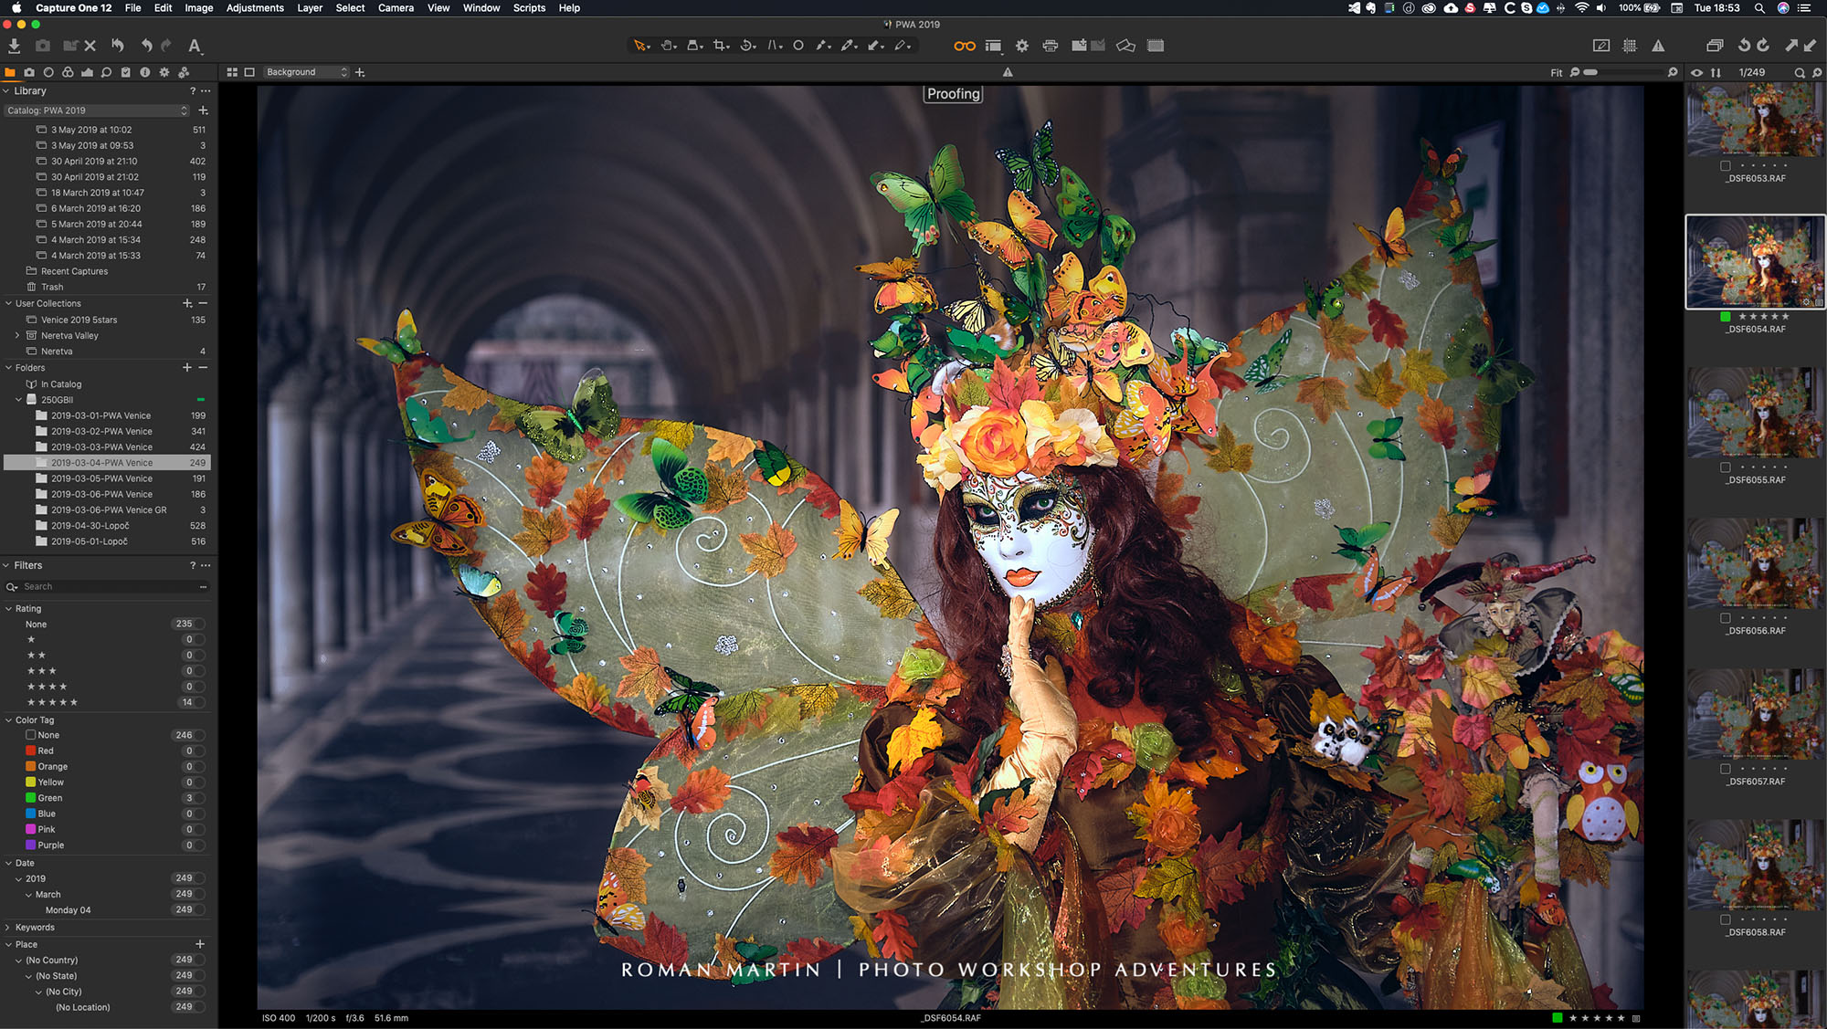Toggle browser eye visibility icon
Viewport: 1827px width, 1029px height.
(x=1696, y=72)
